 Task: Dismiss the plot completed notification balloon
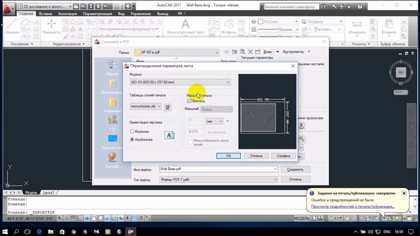click(x=404, y=193)
